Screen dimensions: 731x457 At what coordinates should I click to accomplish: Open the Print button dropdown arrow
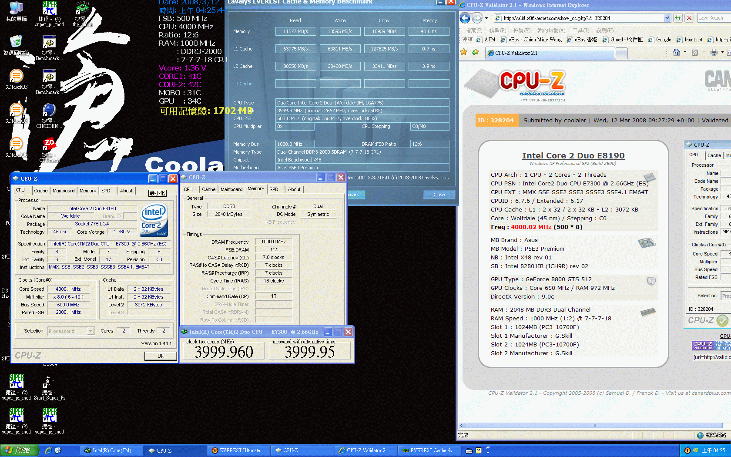pos(722,52)
